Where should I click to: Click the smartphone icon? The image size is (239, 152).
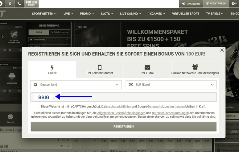[x=100, y=67]
